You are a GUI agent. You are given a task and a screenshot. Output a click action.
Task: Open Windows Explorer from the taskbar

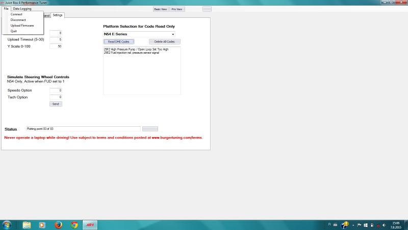coord(27,225)
